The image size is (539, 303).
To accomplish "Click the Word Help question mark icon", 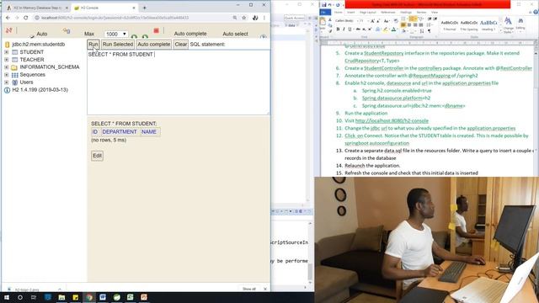I will tap(536, 12).
